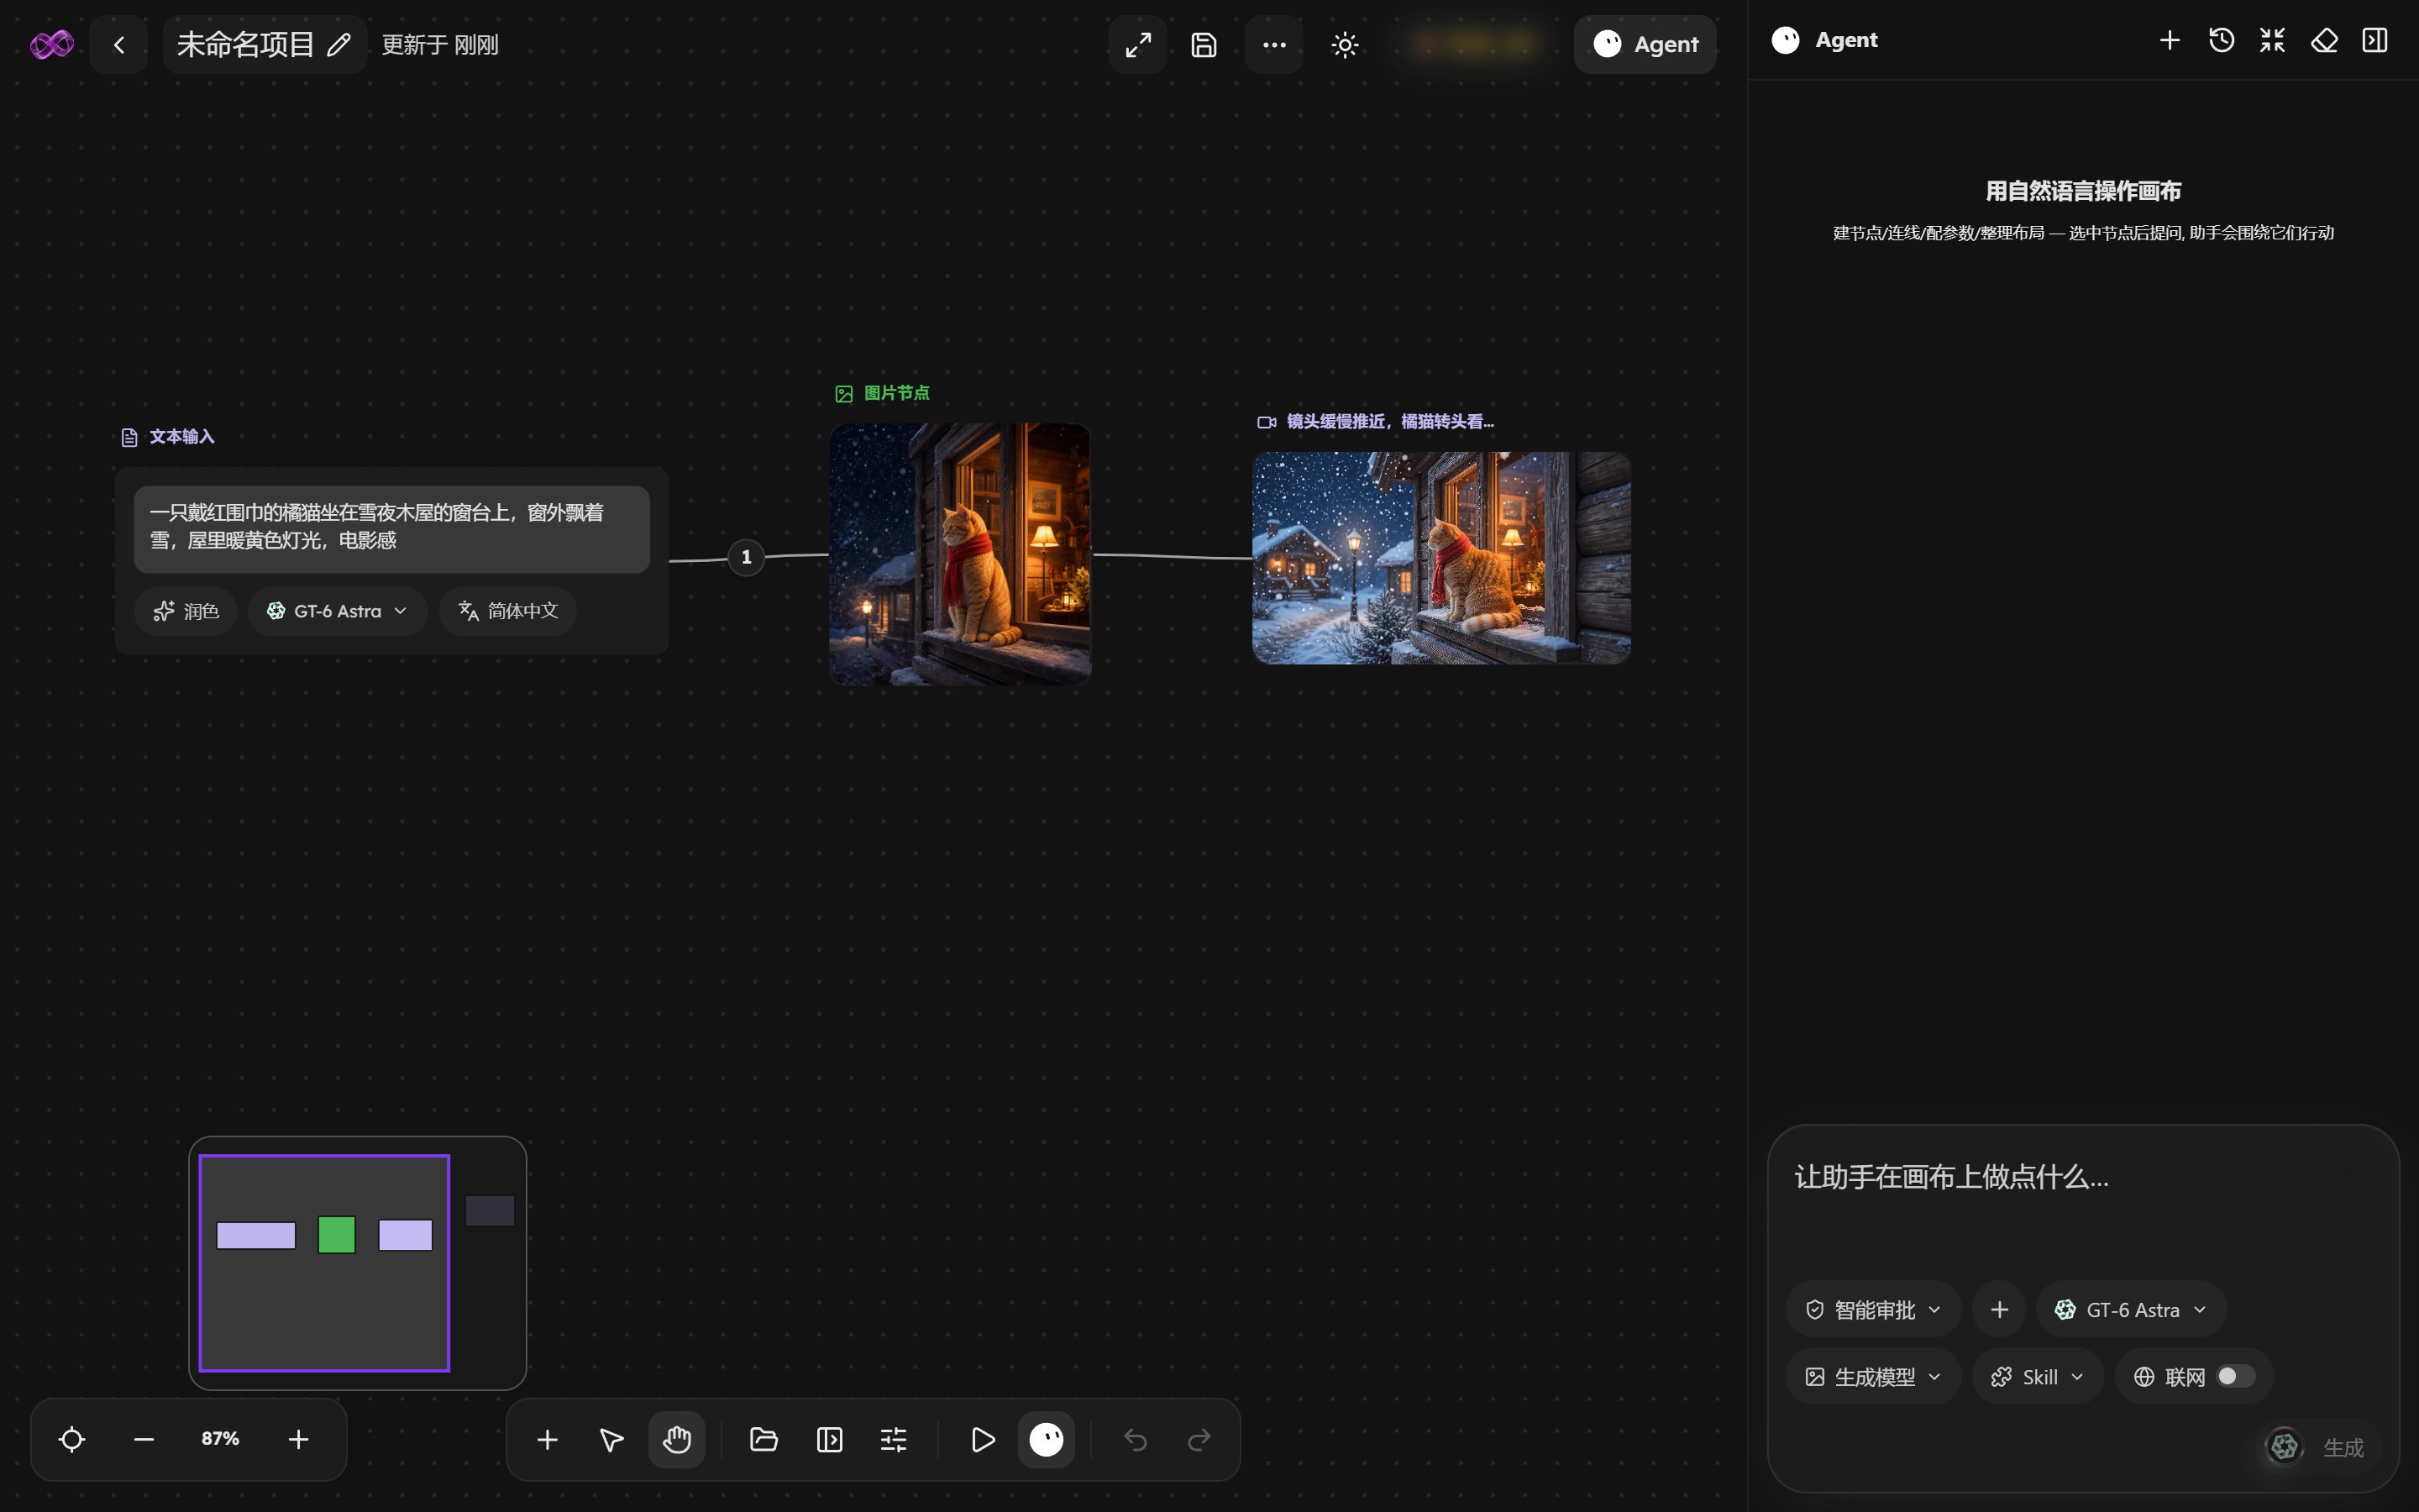
Task: Click the 简体中文 language button
Action: 508,611
